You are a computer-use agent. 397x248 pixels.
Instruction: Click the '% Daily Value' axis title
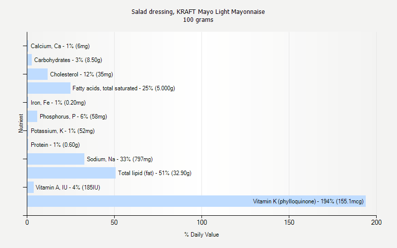tap(201, 235)
